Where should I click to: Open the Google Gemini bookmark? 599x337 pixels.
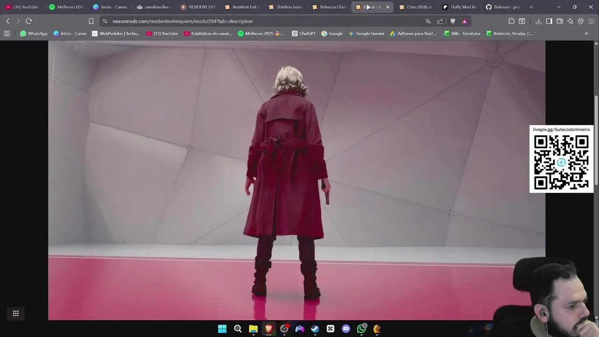[366, 33]
